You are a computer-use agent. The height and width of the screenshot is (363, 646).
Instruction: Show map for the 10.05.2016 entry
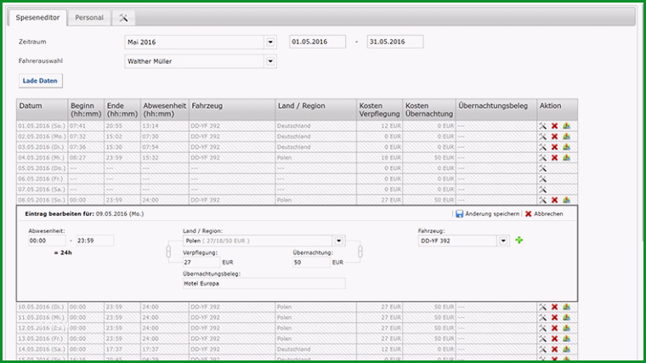coord(566,307)
